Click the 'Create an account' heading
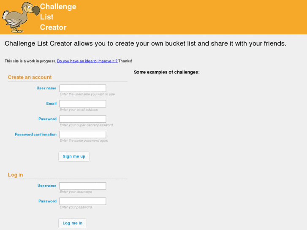This screenshot has height=230, width=307. pos(30,77)
